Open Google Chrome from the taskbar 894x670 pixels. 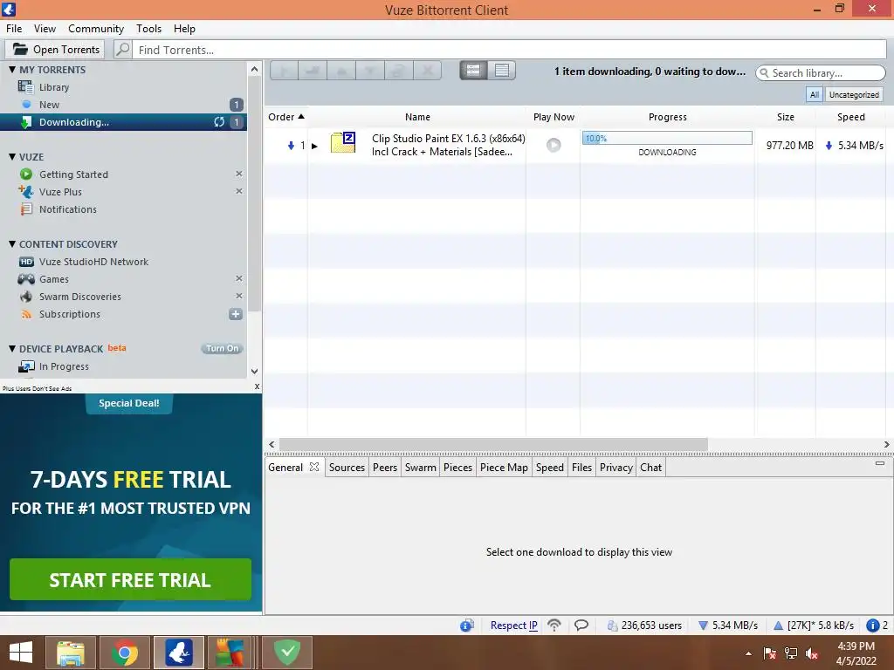pos(125,653)
